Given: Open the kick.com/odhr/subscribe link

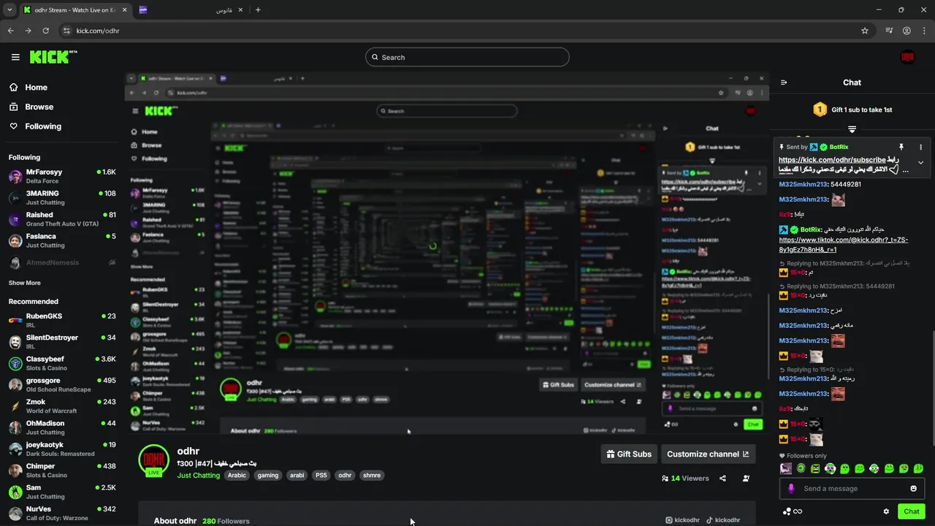Looking at the screenshot, I should pos(832,159).
